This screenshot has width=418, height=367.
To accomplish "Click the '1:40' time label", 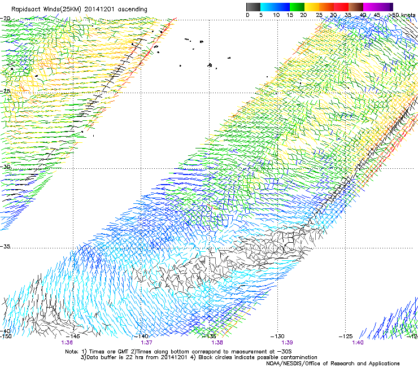I will point(358,343).
